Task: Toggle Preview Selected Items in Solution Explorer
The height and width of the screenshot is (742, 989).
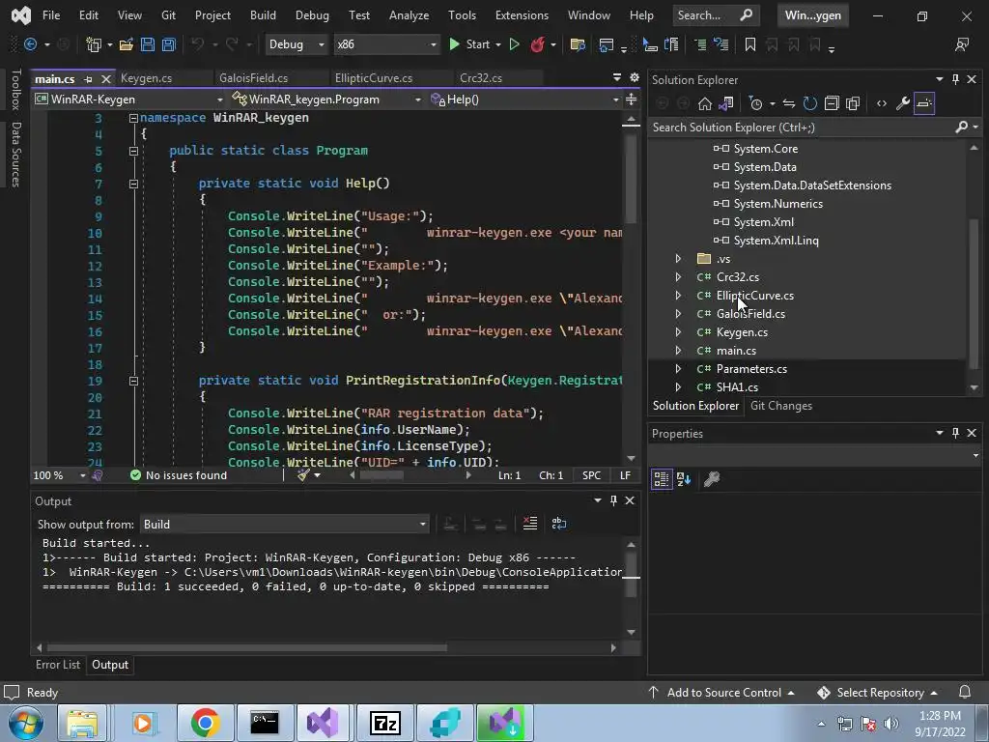Action: [924, 103]
